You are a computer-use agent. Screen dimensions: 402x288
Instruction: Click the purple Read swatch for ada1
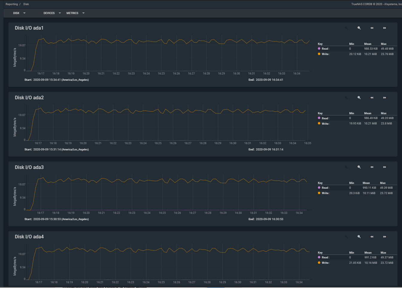(319, 48)
